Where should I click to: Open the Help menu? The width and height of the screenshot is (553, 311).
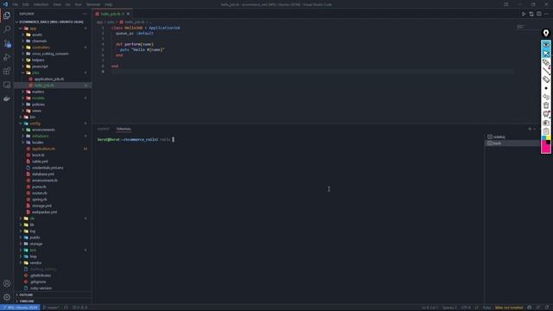(x=109, y=4)
